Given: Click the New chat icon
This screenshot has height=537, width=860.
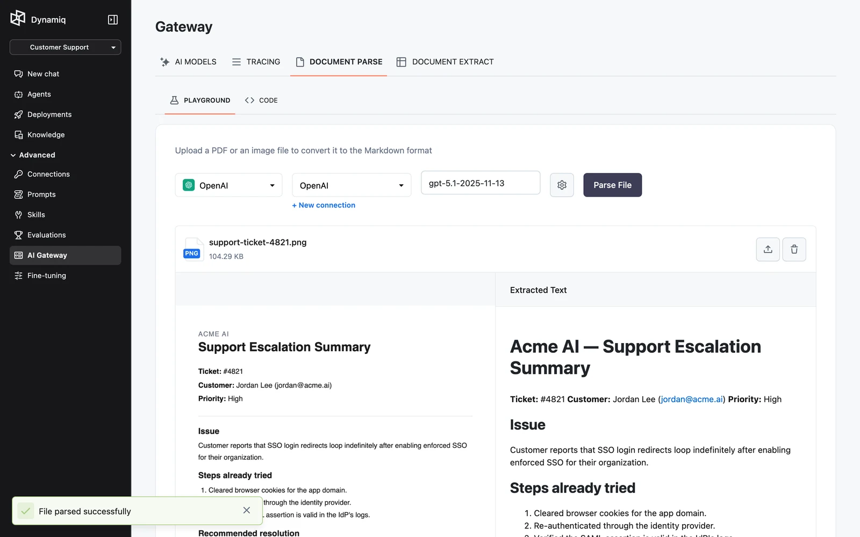Looking at the screenshot, I should coord(18,74).
